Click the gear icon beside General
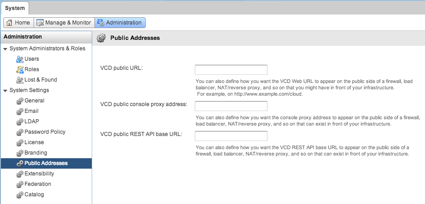This screenshot has height=204, width=425. point(20,101)
